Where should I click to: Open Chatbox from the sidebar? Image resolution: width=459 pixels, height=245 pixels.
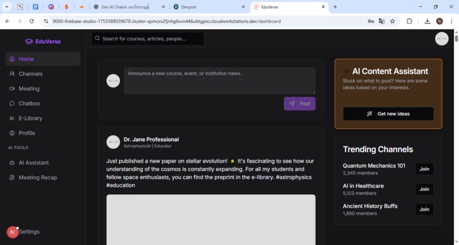(x=43, y=103)
